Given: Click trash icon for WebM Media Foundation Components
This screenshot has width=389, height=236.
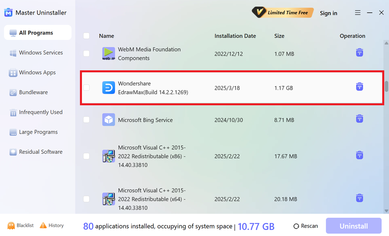Looking at the screenshot, I should click(x=360, y=52).
